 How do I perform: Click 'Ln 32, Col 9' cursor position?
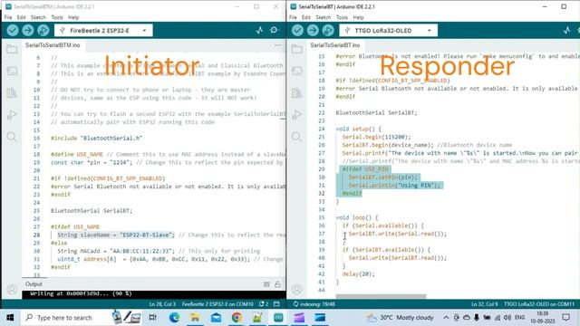pyautogui.click(x=485, y=304)
